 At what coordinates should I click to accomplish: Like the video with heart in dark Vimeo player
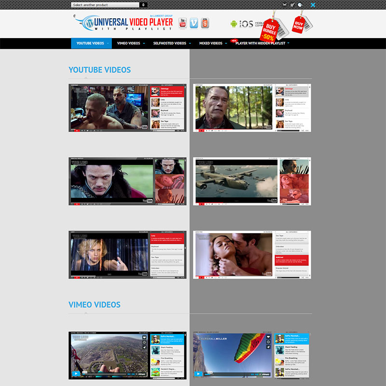tap(144, 337)
